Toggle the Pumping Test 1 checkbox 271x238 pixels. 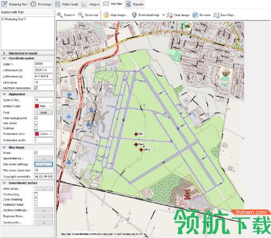click(x=3, y=19)
